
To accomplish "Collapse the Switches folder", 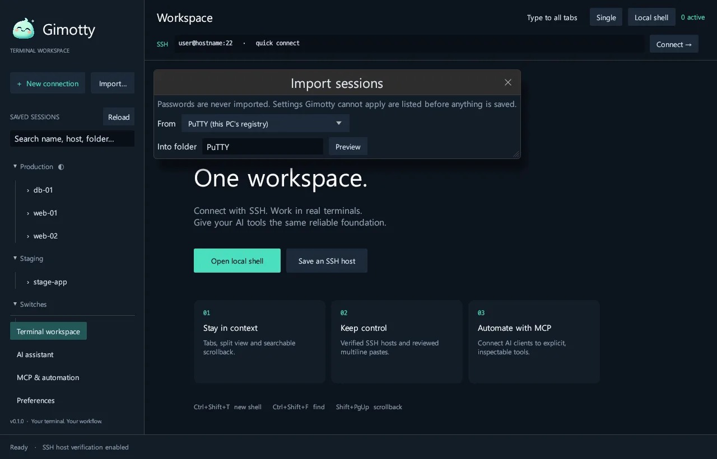I will tap(15, 304).
